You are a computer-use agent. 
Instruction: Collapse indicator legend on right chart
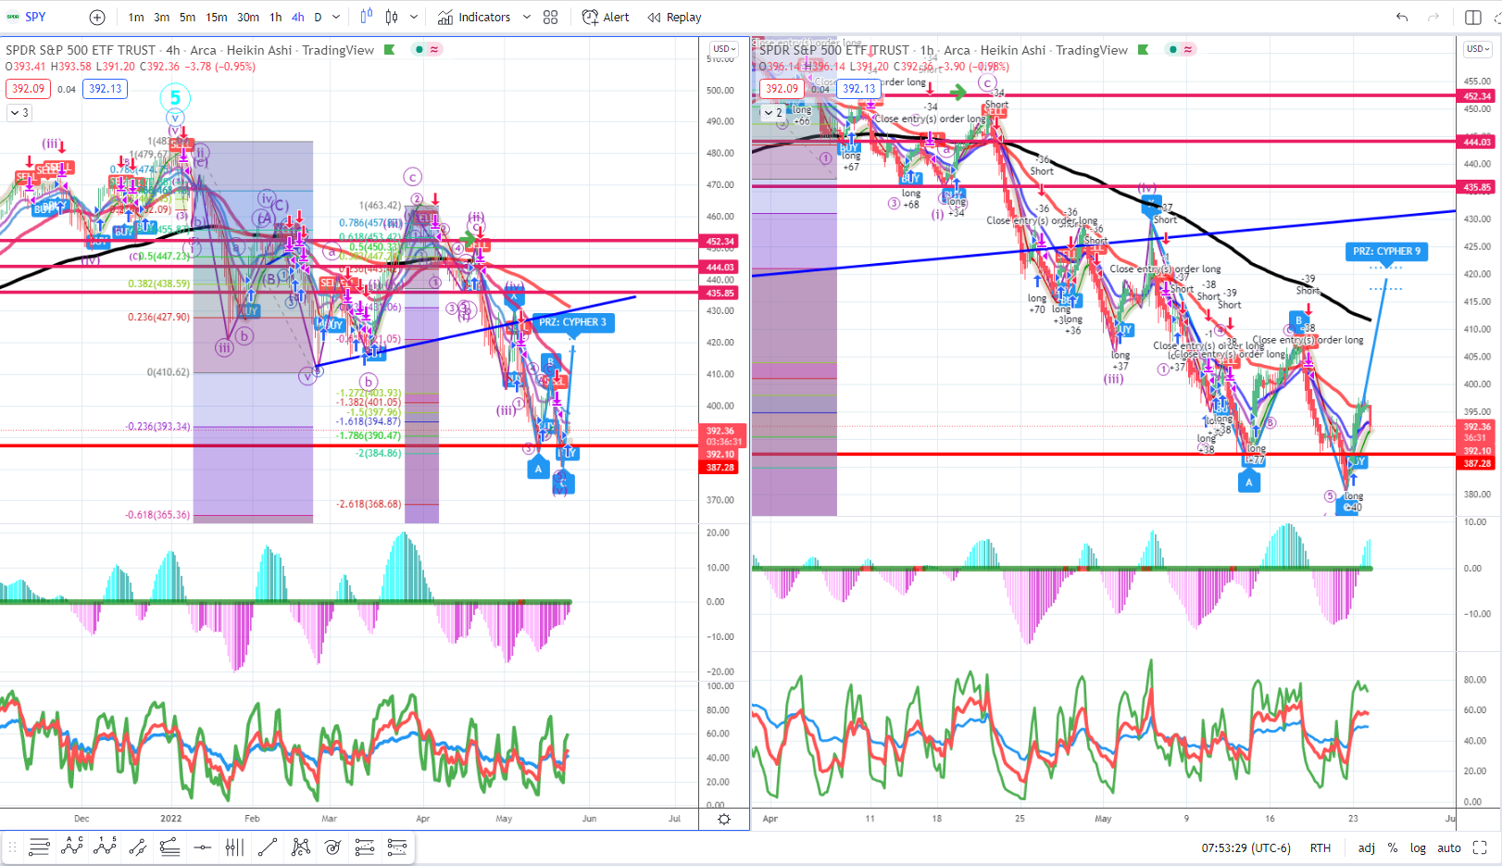click(773, 112)
